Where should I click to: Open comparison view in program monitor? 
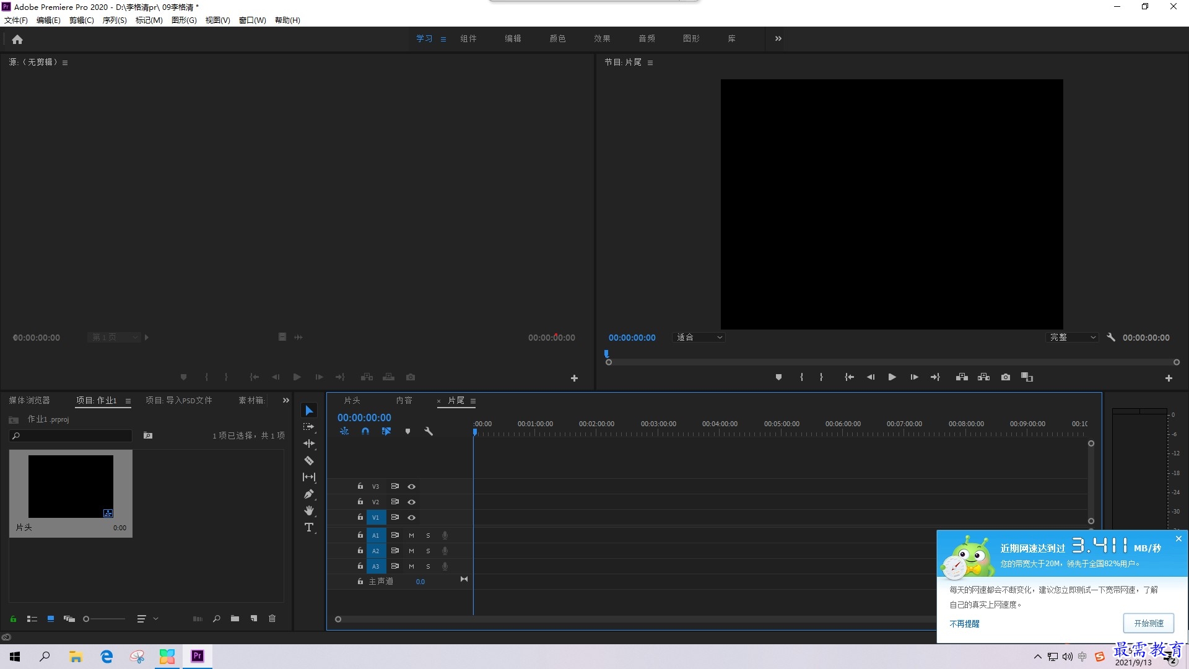1027,377
